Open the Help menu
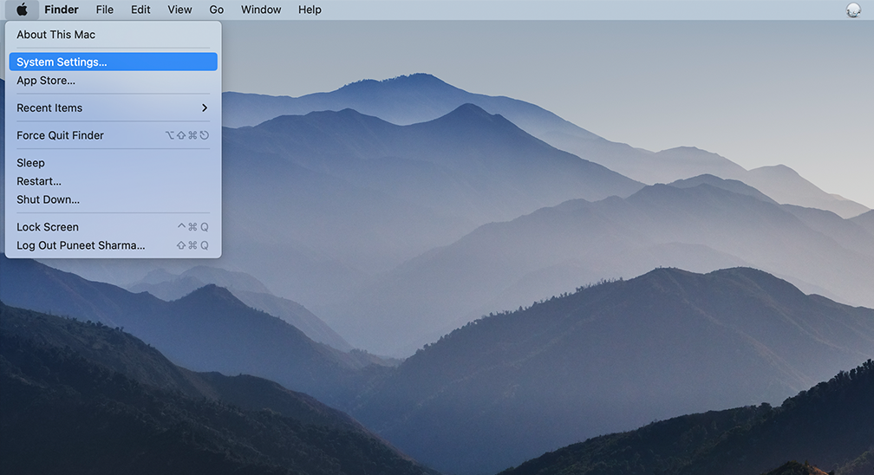This screenshot has height=475, width=874. pyautogui.click(x=310, y=10)
